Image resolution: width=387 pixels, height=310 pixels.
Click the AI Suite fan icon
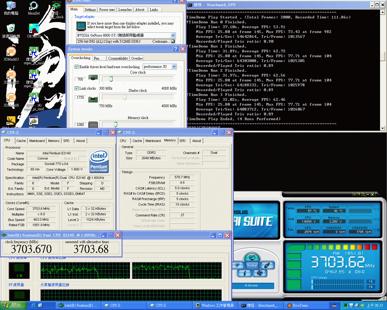click(x=259, y=273)
